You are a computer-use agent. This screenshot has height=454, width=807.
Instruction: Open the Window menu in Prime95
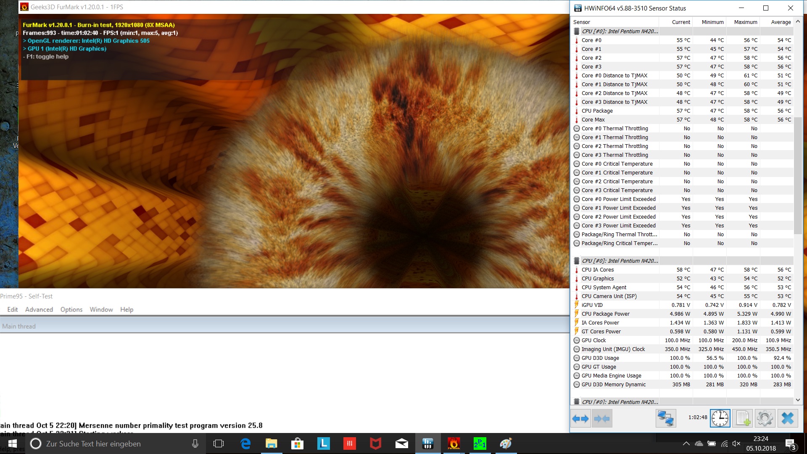click(101, 309)
